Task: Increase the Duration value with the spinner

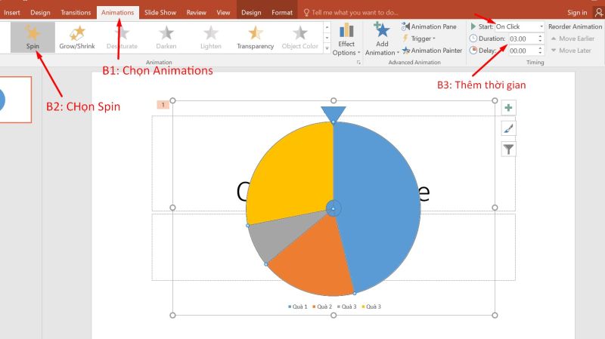Action: tap(541, 35)
